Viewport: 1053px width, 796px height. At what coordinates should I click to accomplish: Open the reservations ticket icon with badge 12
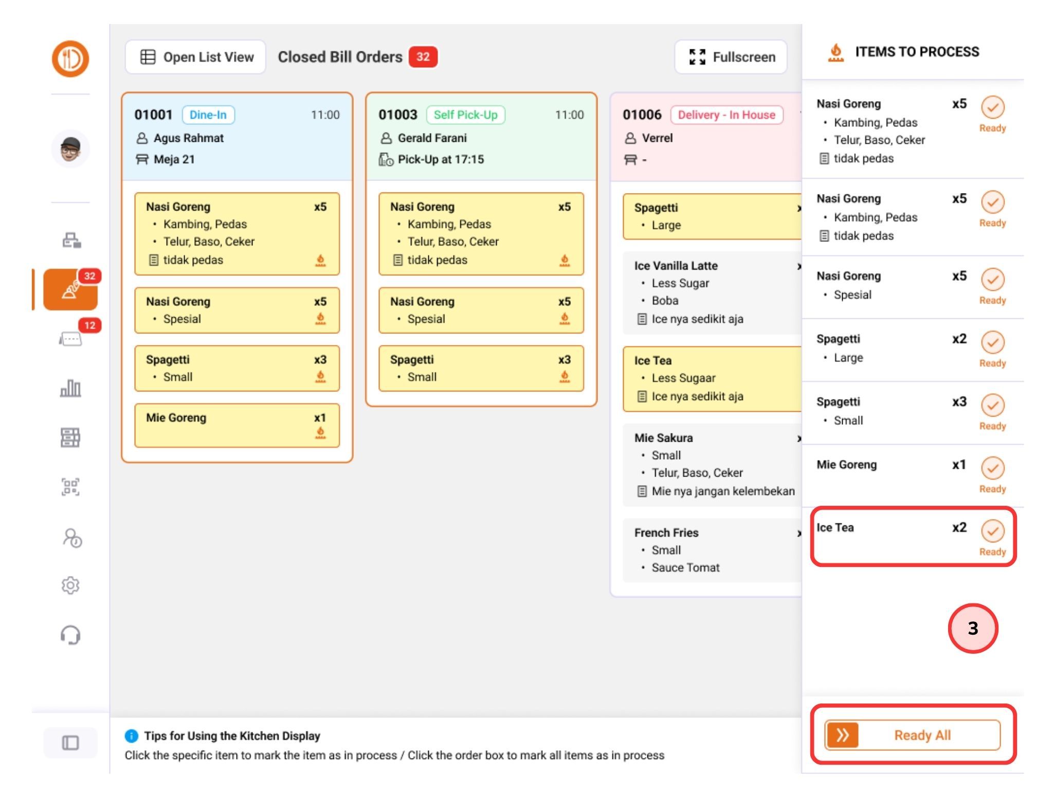(x=70, y=339)
